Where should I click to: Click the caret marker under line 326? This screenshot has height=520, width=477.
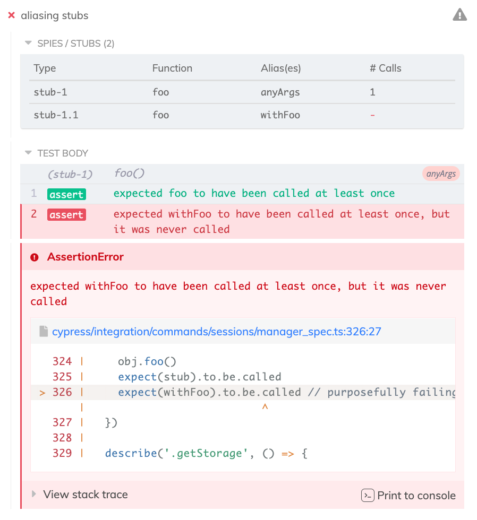(265, 408)
